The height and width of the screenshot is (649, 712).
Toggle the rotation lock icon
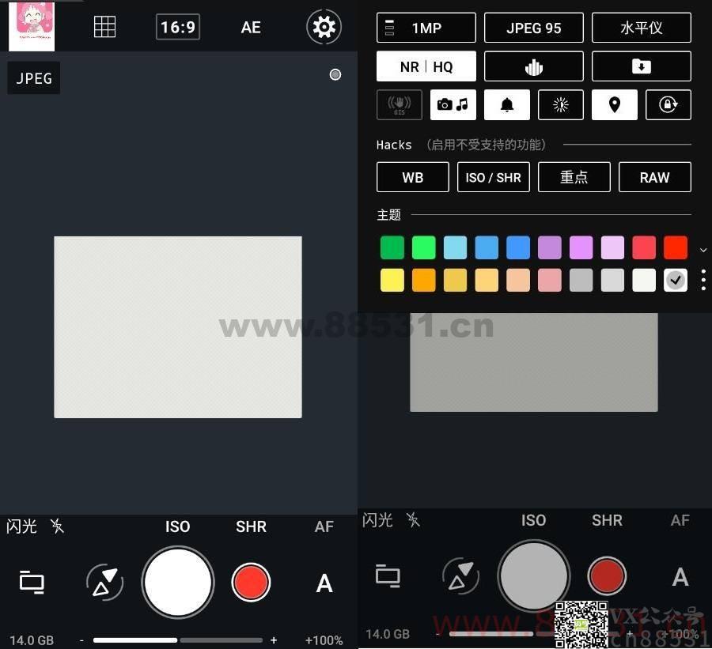coord(668,105)
